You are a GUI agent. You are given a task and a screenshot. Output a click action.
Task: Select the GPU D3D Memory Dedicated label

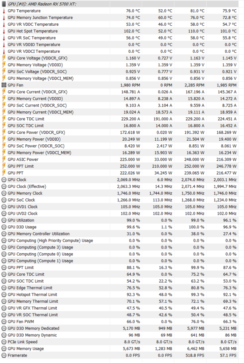coord(33,328)
